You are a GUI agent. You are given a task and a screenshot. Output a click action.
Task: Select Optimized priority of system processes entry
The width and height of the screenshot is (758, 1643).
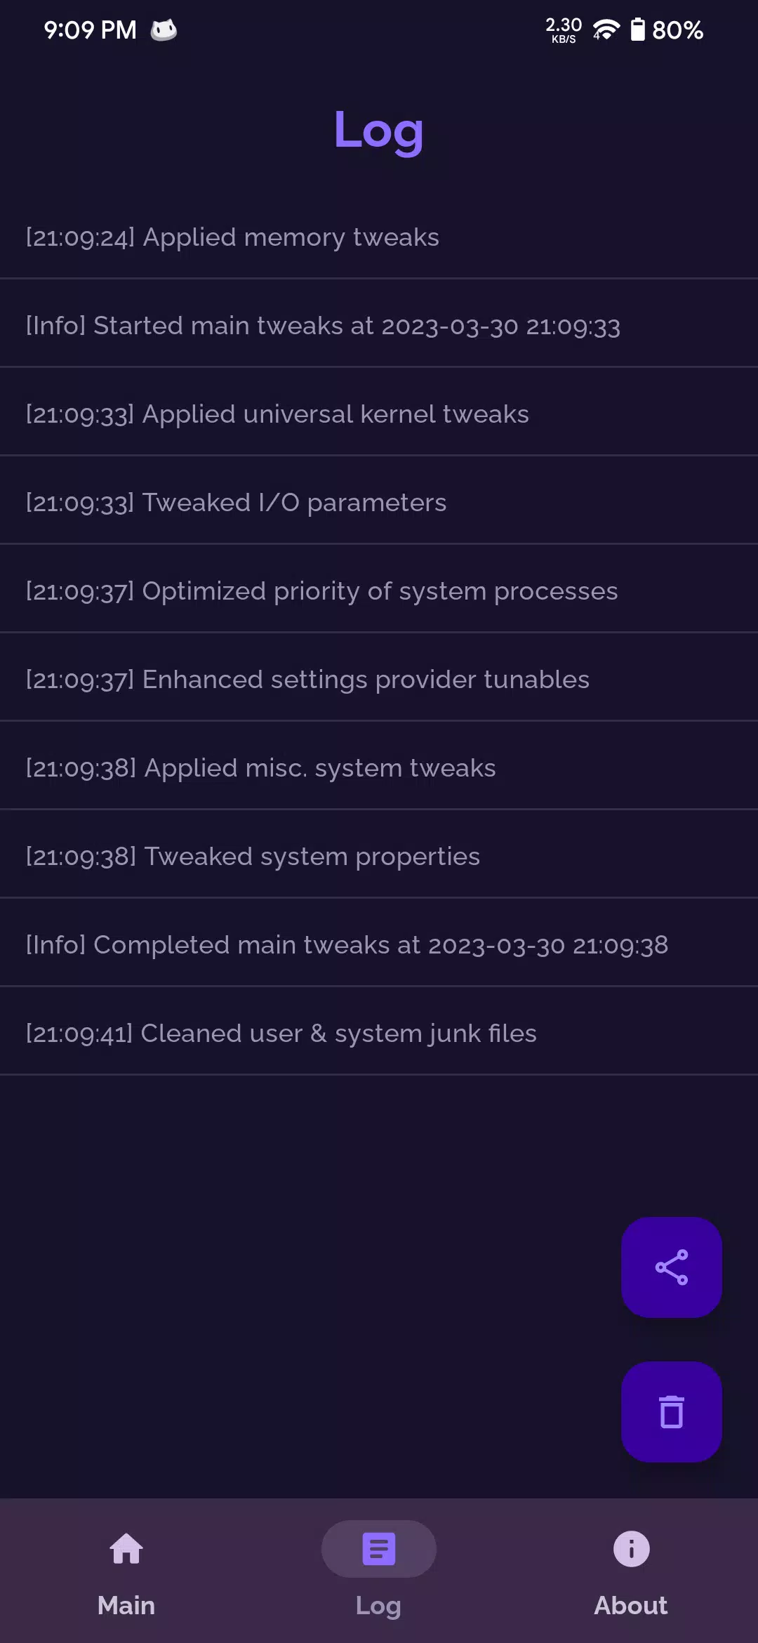click(379, 591)
